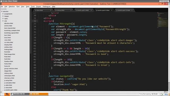Open anchor.html in sidebar
The image size is (170, 96).
(8, 26)
